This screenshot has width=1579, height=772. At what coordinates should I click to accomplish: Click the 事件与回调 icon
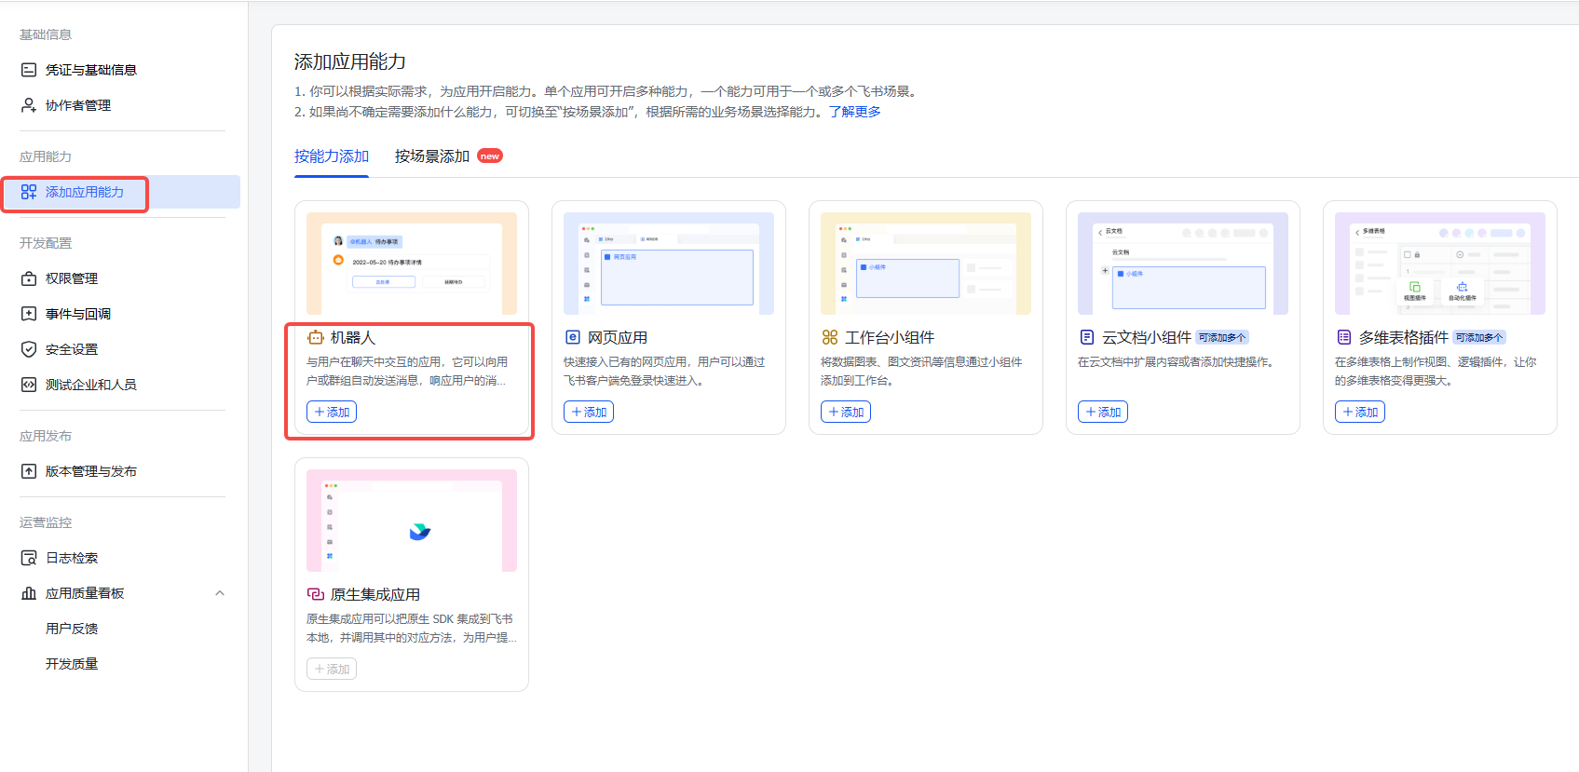(29, 314)
